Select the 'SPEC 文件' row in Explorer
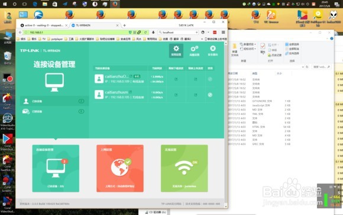This screenshot has height=215, width=343. (x=259, y=144)
